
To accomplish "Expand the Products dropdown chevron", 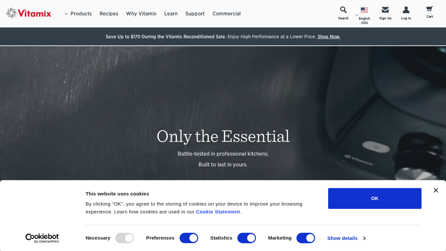I will point(66,14).
